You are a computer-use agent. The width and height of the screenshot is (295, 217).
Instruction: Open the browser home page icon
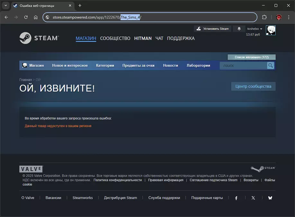(x=36, y=17)
